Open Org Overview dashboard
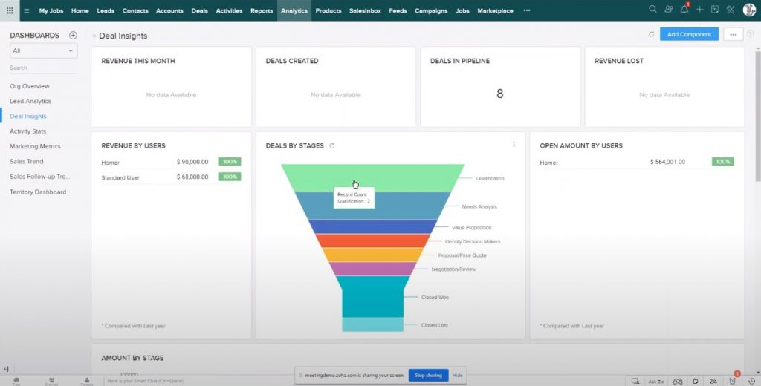 [30, 86]
